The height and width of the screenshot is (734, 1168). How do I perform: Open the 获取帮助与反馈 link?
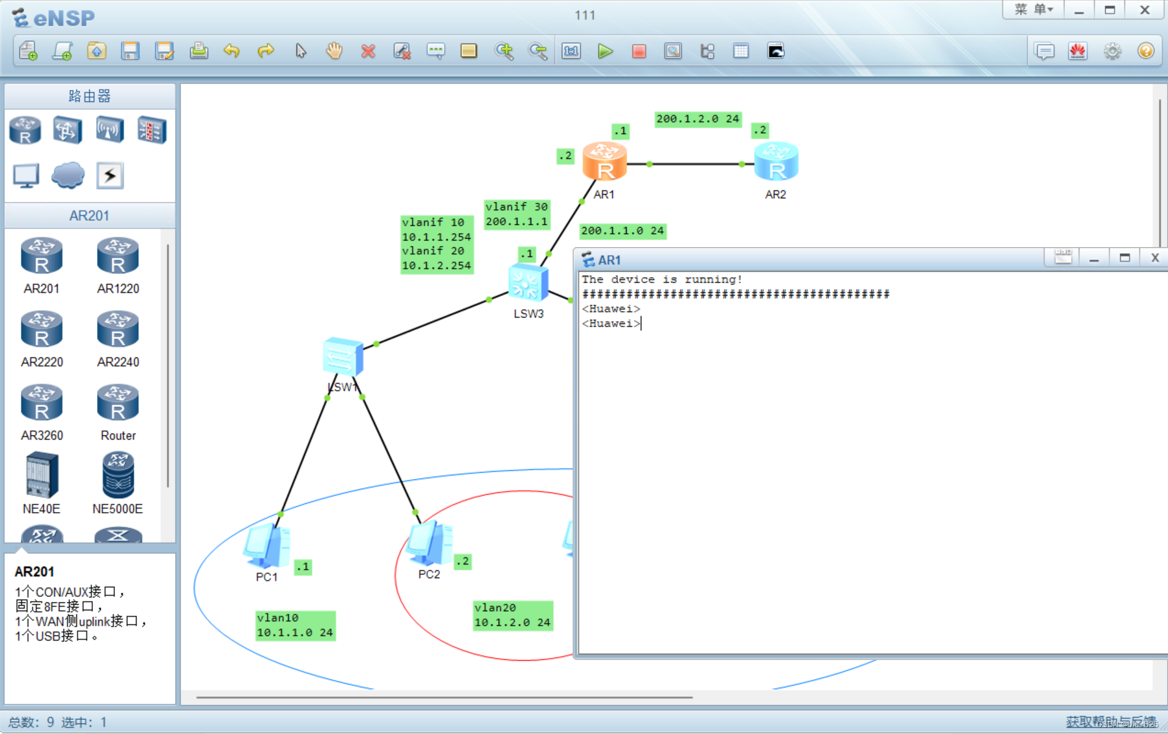tap(1111, 722)
